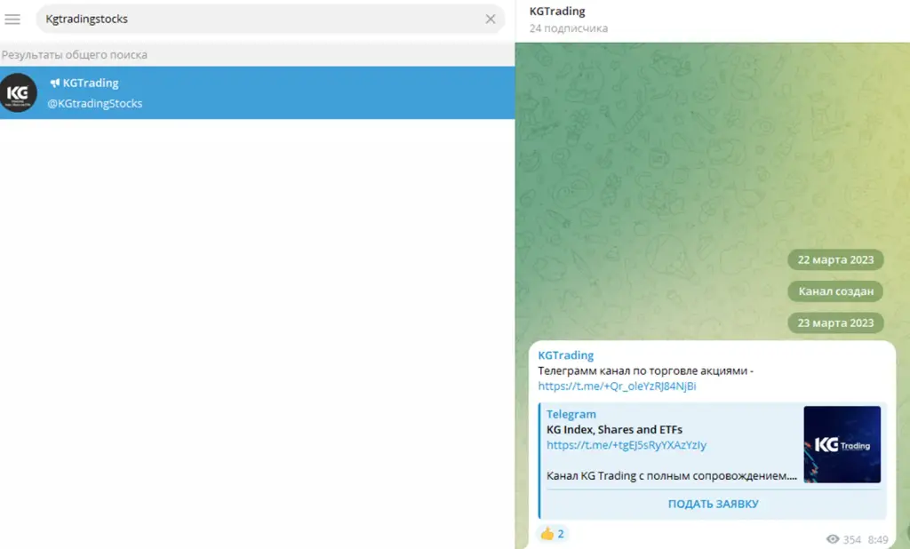The image size is (910, 549).
Task: Click the Канал KG Trading с полным сопровождением description
Action: (672, 476)
